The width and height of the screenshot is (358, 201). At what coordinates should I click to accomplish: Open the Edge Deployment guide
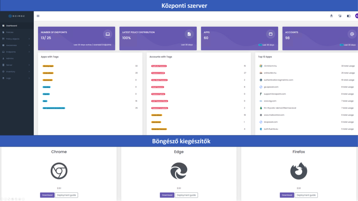pos(186,195)
